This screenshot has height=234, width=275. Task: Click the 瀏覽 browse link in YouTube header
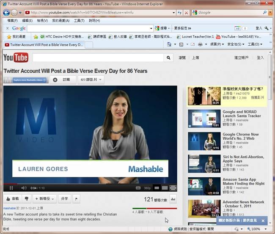coord(182,58)
